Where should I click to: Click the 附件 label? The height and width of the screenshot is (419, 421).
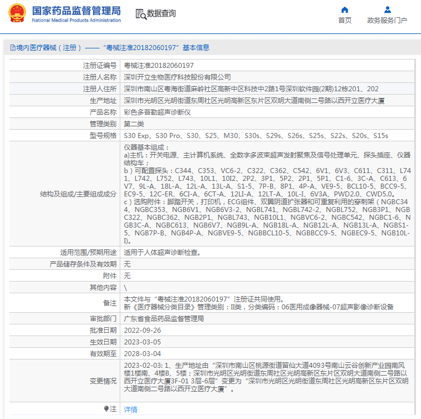pyautogui.click(x=110, y=276)
